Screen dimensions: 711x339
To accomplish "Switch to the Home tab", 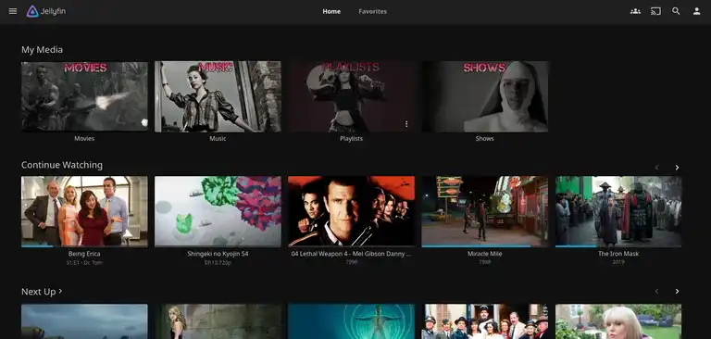I will (331, 12).
